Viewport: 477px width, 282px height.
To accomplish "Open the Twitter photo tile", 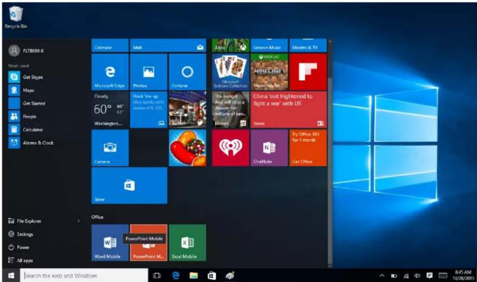I will 187,110.
